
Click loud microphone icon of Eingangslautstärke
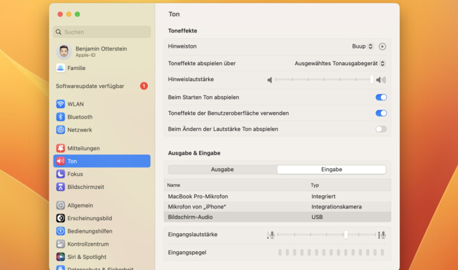pos(382,235)
